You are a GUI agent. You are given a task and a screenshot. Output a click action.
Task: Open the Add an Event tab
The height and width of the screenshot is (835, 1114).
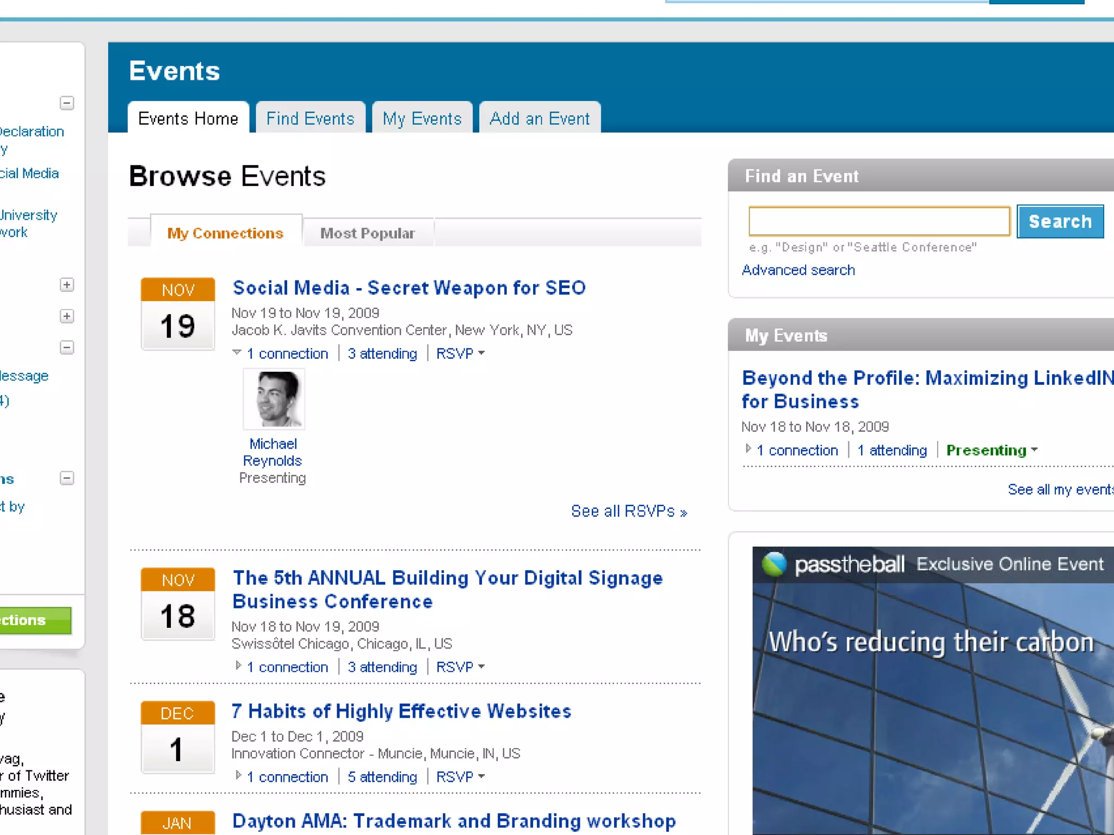point(540,118)
